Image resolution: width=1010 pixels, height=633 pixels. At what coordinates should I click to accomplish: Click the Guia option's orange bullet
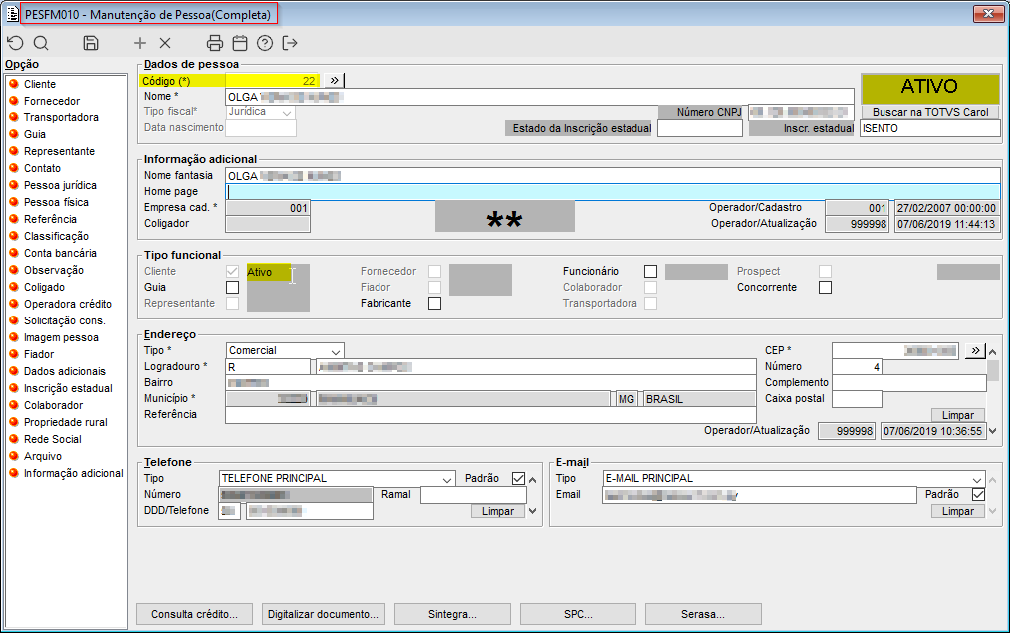(13, 134)
